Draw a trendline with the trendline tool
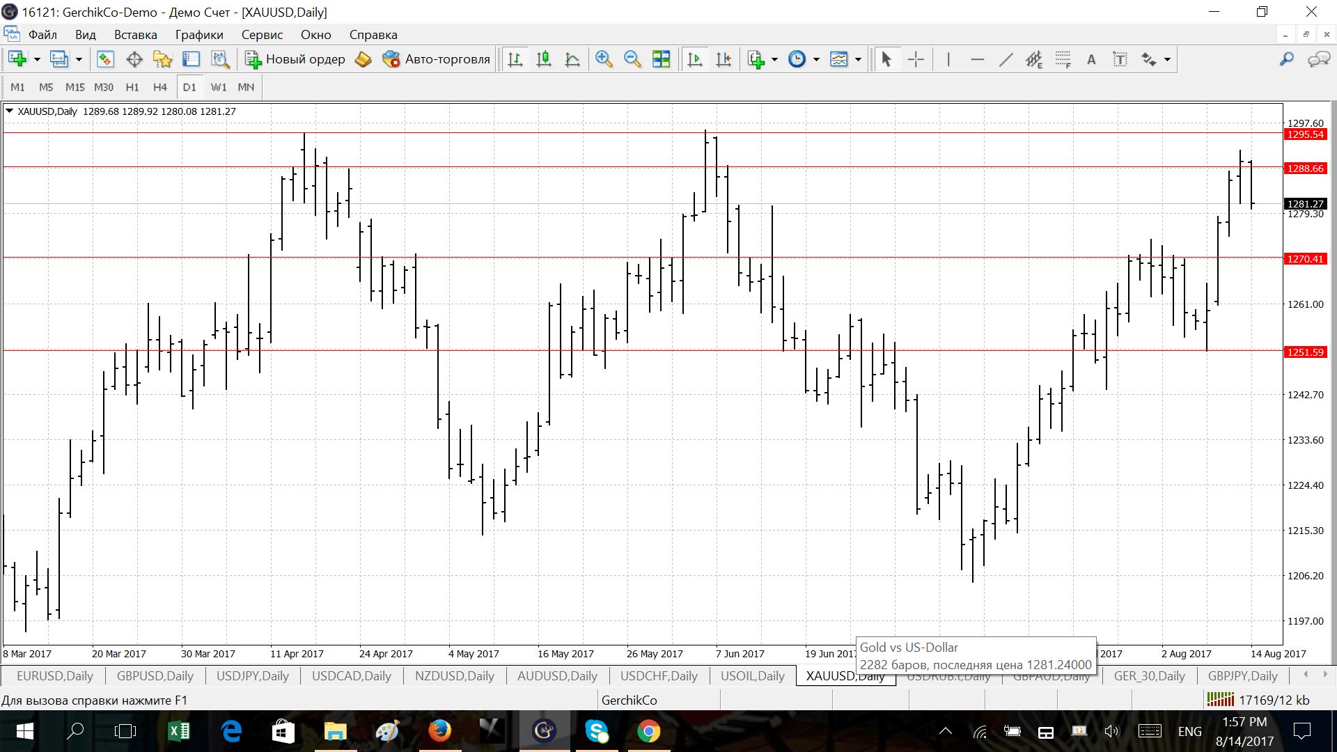 point(1006,59)
